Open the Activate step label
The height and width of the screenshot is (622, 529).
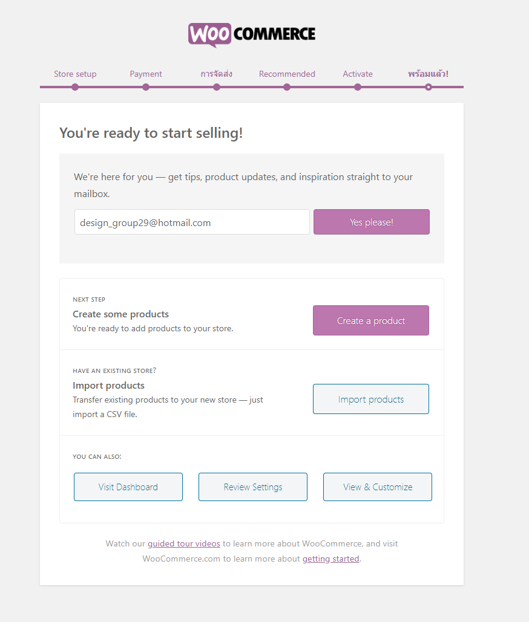coord(358,74)
